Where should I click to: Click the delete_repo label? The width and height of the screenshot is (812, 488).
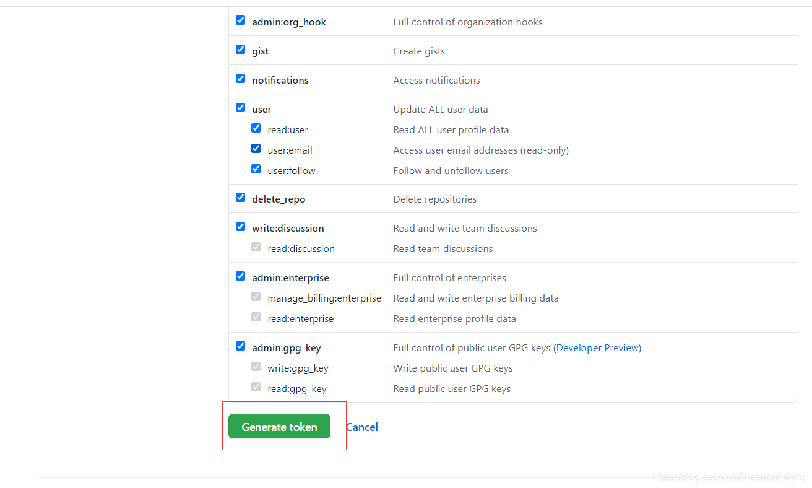tap(279, 199)
